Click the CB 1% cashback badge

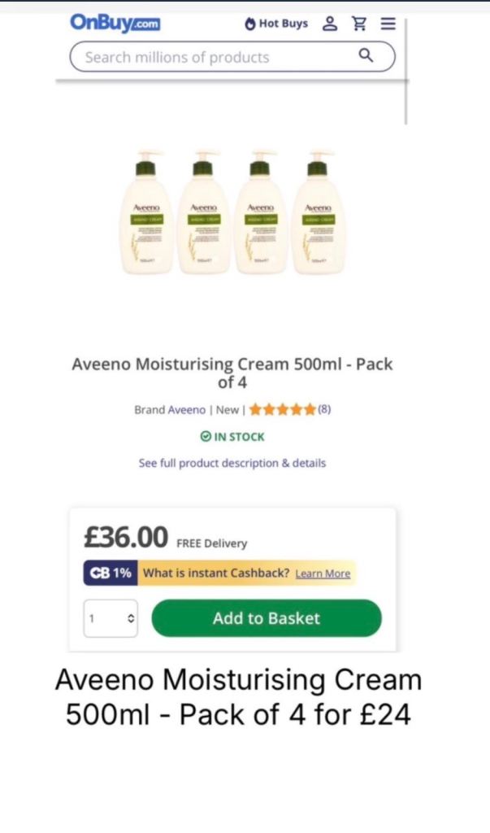click(x=111, y=574)
